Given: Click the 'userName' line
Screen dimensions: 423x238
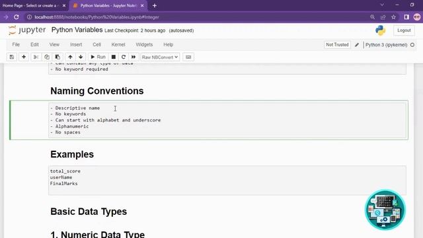Looking at the screenshot, I should click(61, 177).
